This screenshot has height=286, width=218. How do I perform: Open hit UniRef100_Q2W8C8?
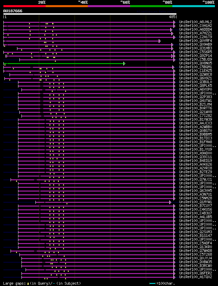tap(196, 74)
